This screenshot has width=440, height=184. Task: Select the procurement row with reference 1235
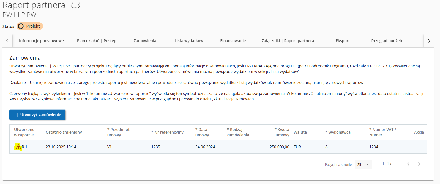pyautogui.click(x=156, y=147)
